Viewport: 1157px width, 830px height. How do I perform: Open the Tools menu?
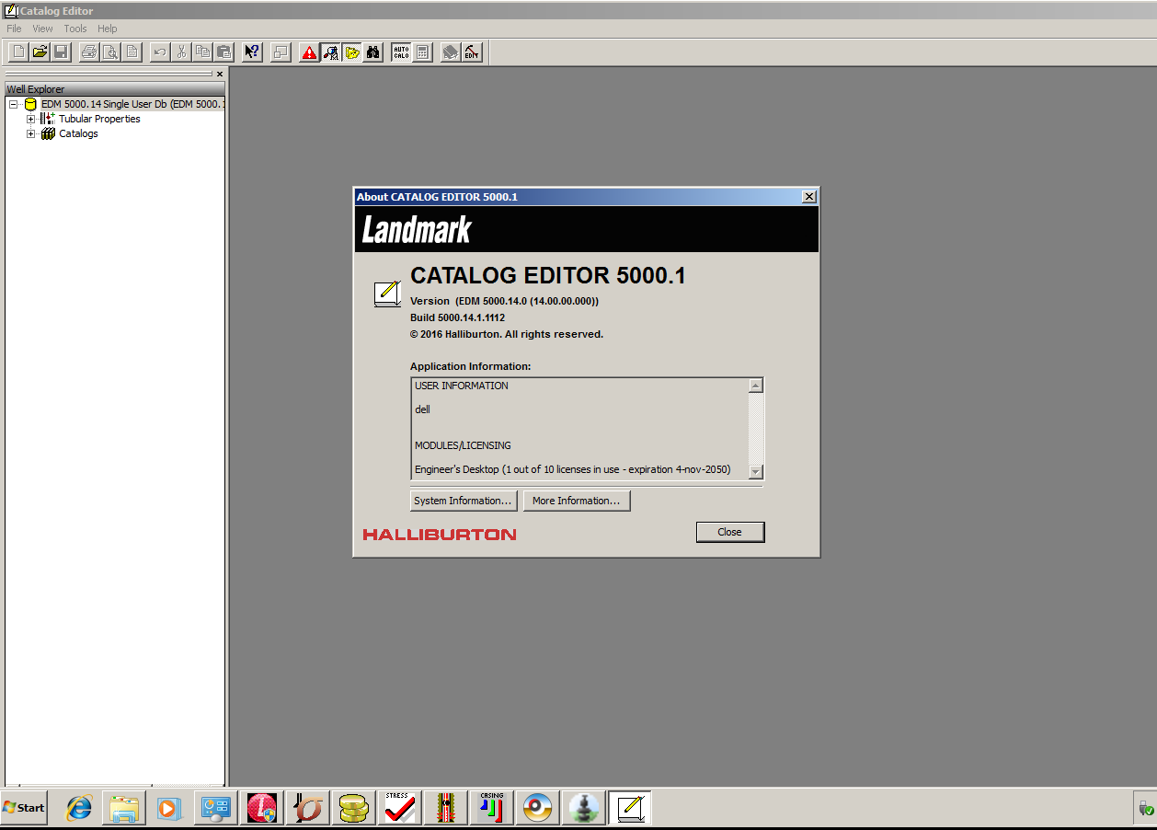[x=75, y=29]
